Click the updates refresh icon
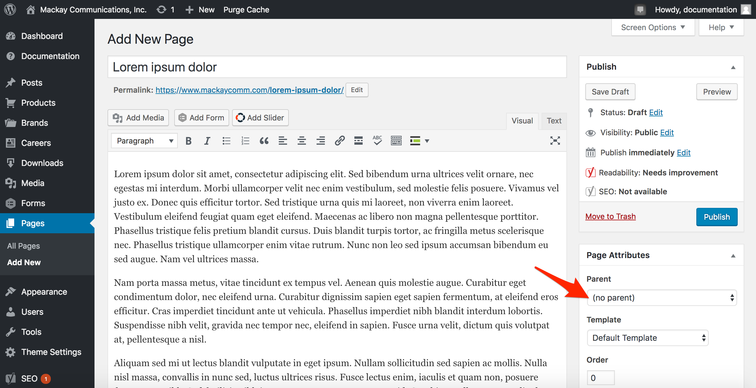The image size is (756, 388). pyautogui.click(x=161, y=9)
